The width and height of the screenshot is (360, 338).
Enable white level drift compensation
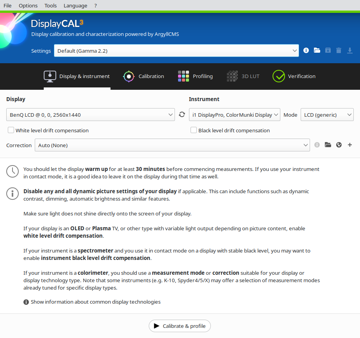(11, 130)
